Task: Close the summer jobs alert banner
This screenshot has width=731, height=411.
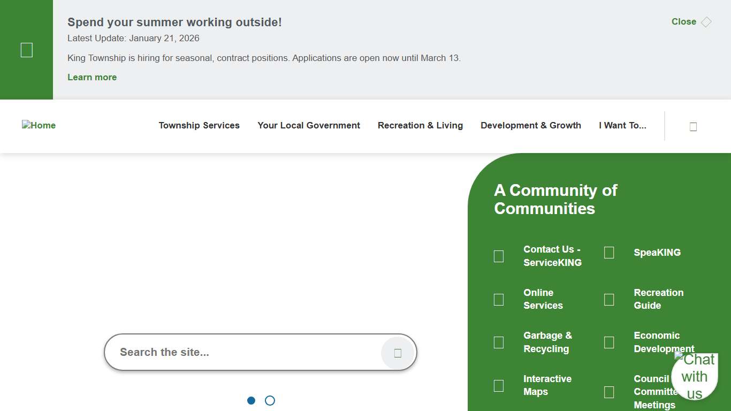Action: tap(691, 22)
